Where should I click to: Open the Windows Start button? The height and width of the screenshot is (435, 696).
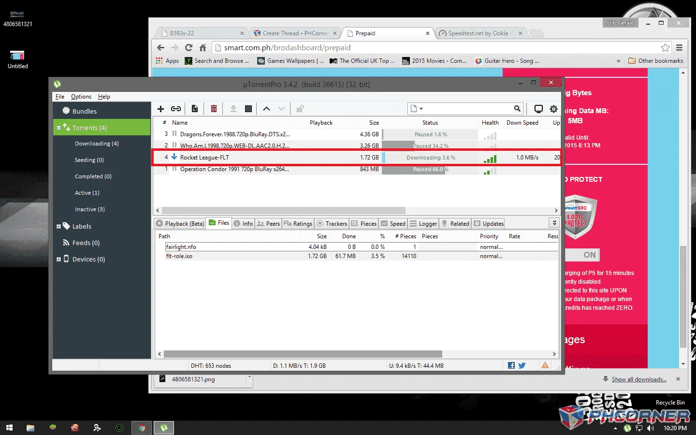tap(9, 428)
